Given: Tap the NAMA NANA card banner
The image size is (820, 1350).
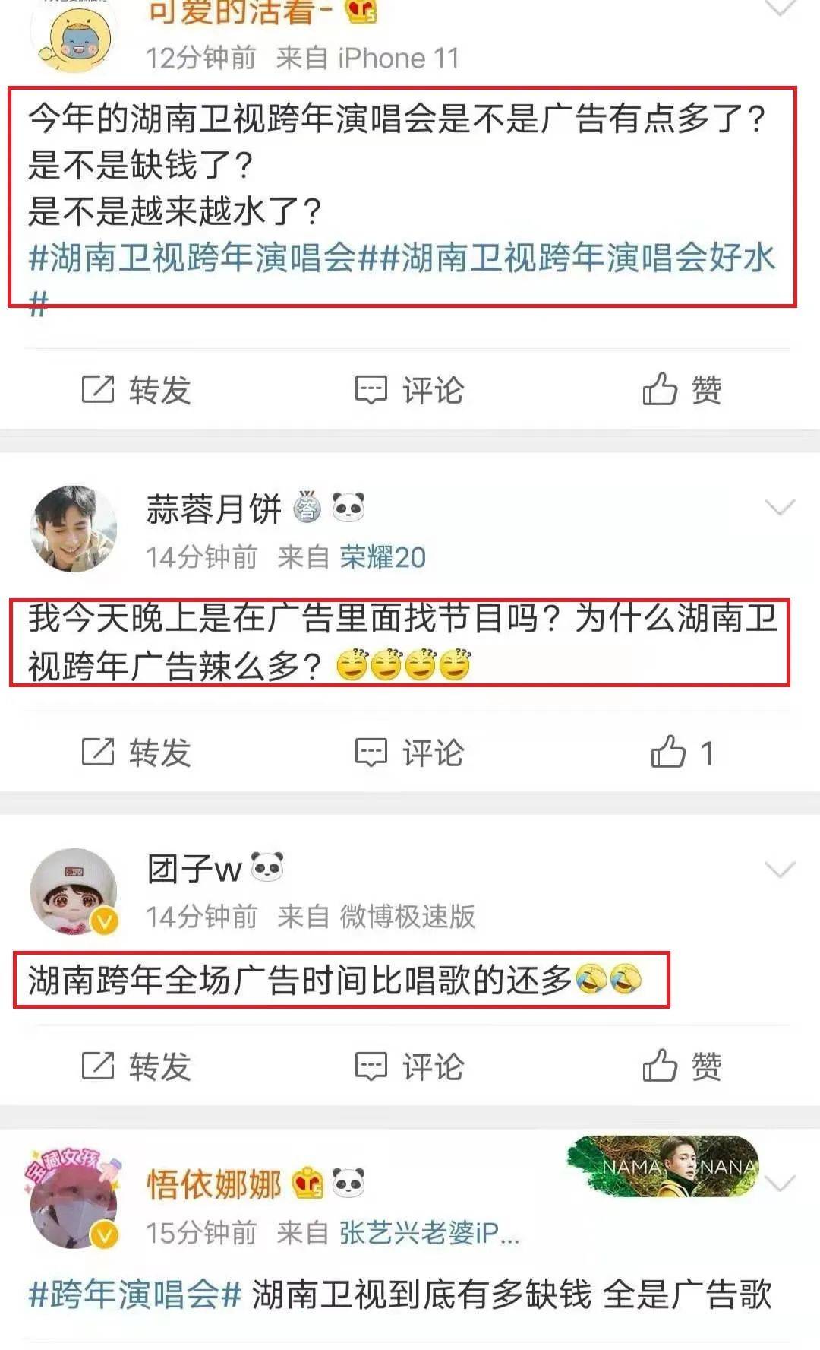Looking at the screenshot, I should (x=663, y=1165).
